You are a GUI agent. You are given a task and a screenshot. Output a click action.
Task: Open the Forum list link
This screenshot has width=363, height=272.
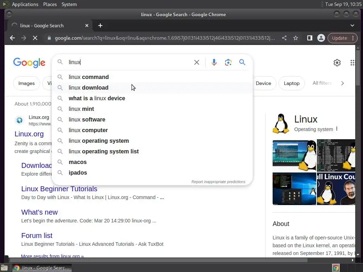click(37, 236)
